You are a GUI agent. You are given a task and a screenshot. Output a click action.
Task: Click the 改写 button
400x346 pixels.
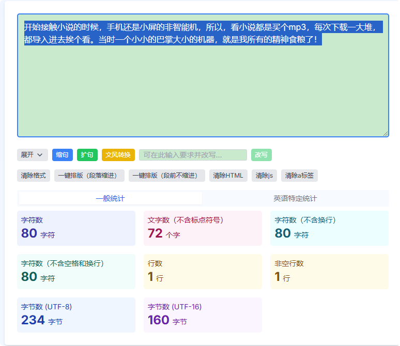[x=261, y=155]
